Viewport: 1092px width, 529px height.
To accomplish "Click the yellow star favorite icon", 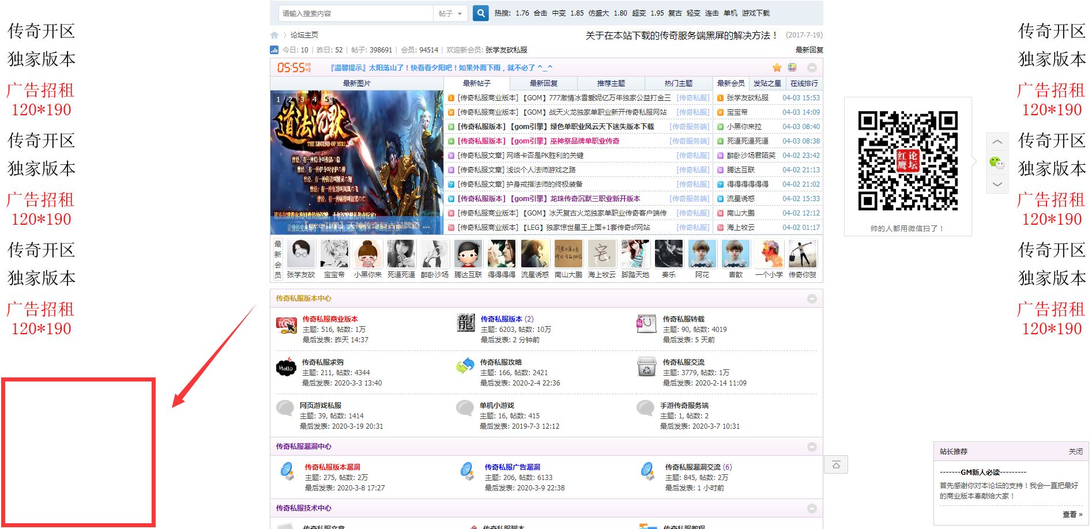I will 777,67.
